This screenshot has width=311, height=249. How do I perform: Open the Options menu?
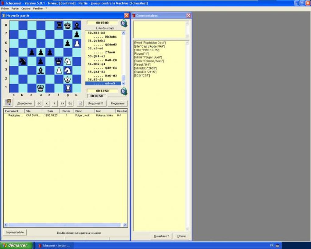click(x=26, y=9)
